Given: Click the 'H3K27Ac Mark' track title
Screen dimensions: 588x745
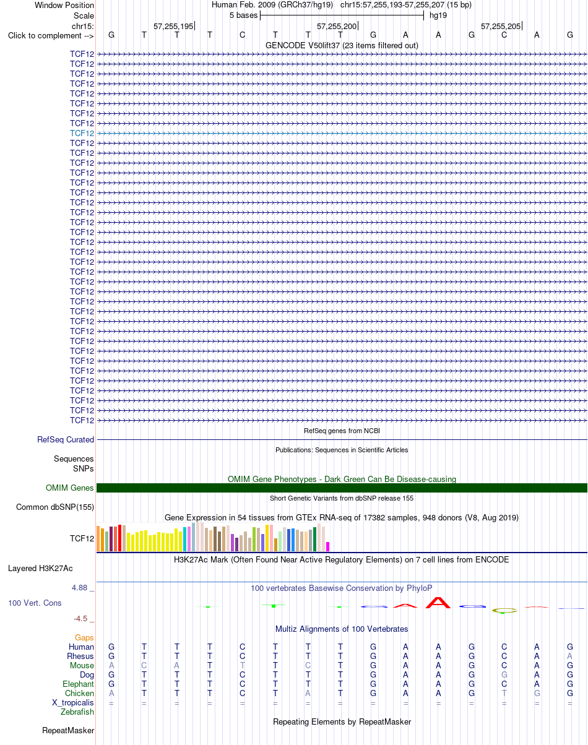Looking at the screenshot, I should [342, 559].
